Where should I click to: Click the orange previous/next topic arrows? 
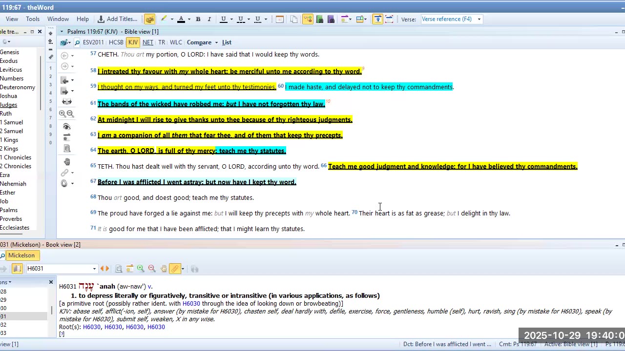[104, 269]
